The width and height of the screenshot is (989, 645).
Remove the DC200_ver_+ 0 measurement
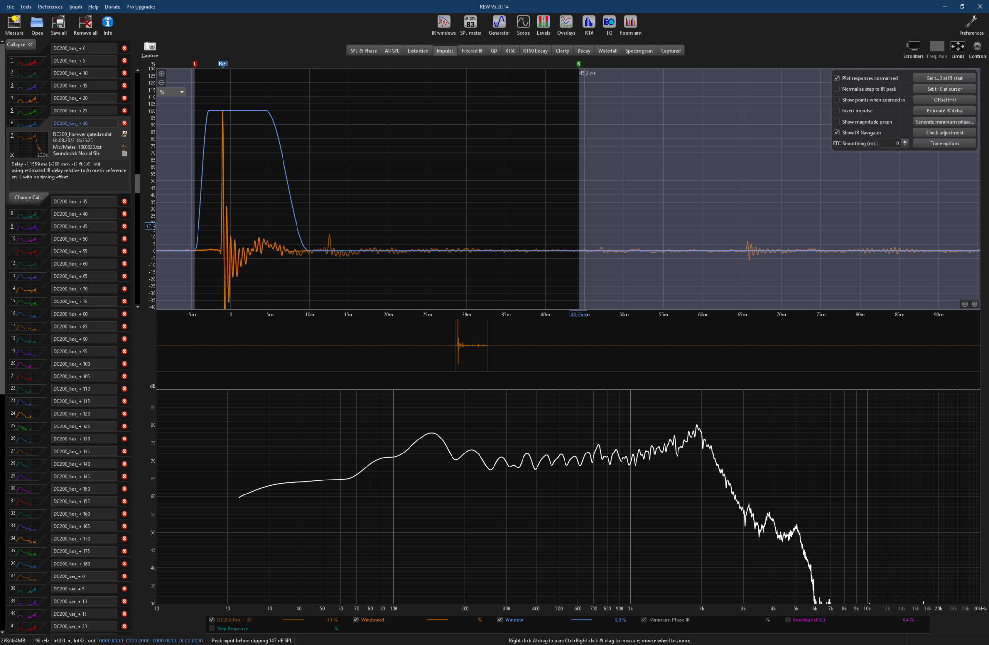(x=124, y=576)
